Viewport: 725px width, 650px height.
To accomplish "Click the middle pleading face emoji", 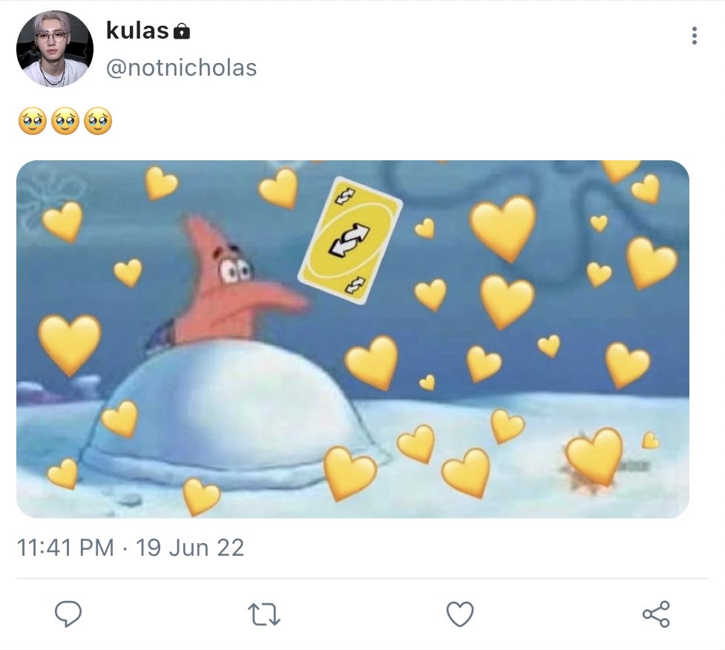I will click(x=65, y=121).
